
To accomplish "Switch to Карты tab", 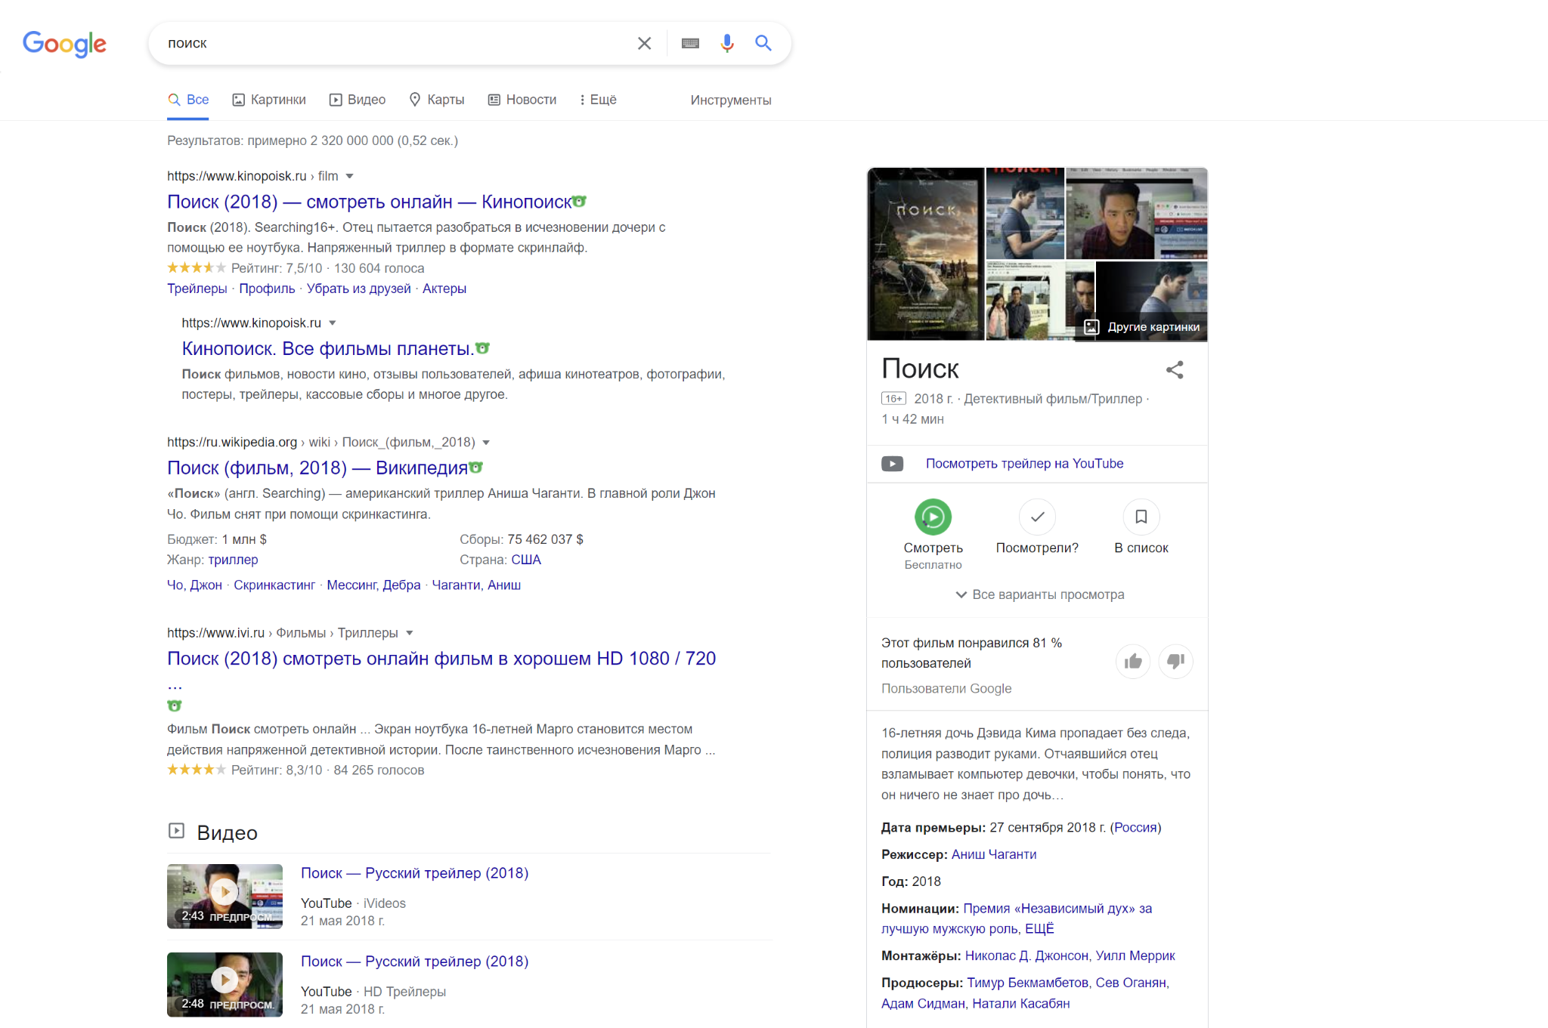I will pyautogui.click(x=437, y=100).
